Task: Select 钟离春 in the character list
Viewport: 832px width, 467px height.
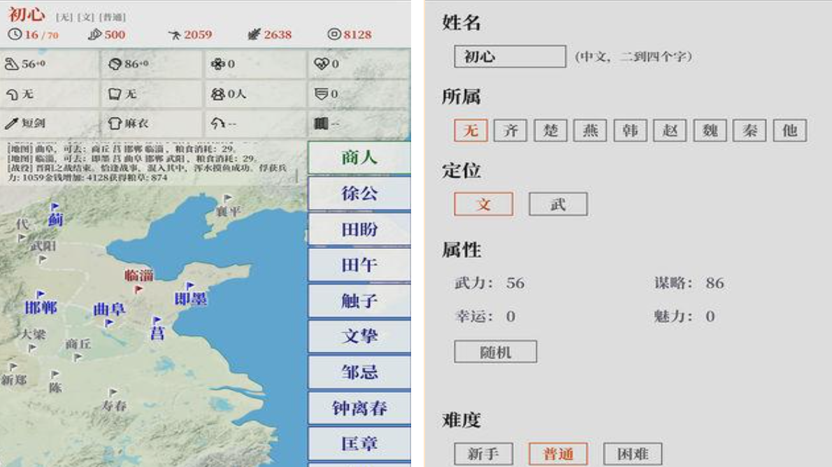Action: [359, 408]
